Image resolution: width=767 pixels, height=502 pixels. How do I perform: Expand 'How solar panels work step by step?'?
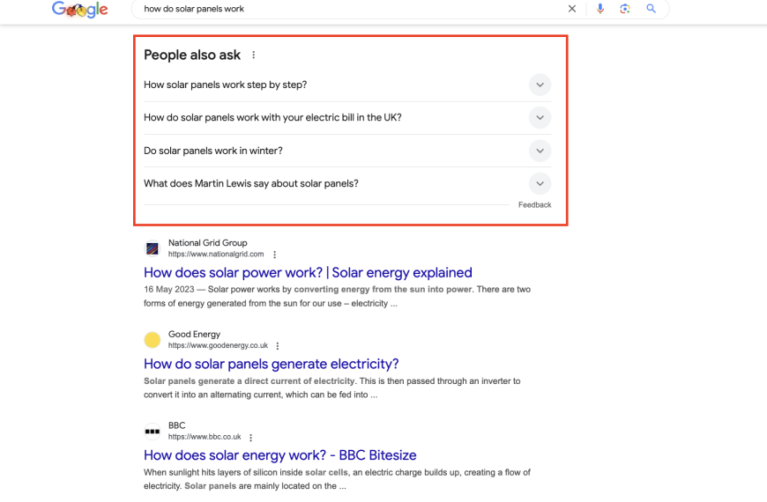347,85
